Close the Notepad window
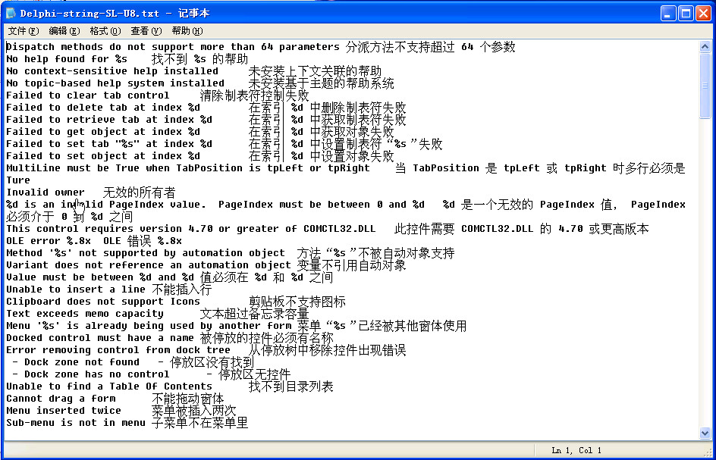This screenshot has height=460, width=716. pyautogui.click(x=703, y=14)
